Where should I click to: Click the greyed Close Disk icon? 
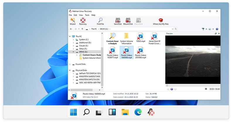click(x=138, y=20)
